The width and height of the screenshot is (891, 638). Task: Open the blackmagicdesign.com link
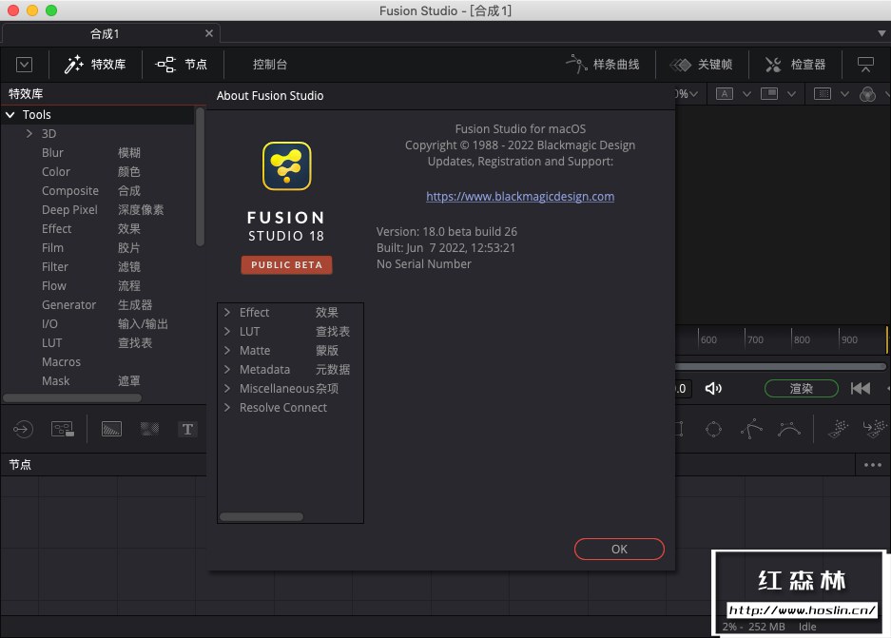(520, 197)
